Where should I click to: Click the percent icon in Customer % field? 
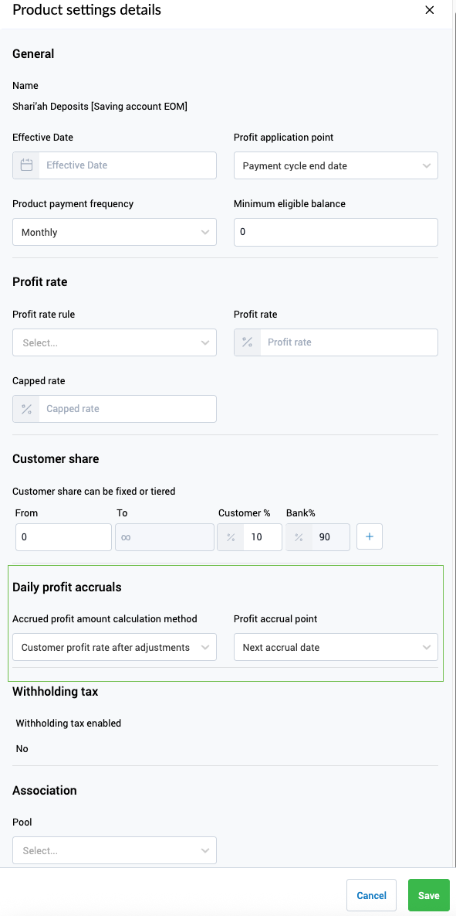pos(229,536)
